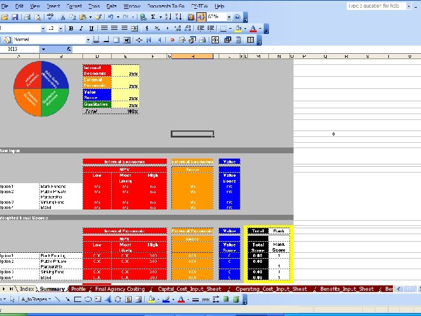Toggle align left
The width and height of the screenshot is (421, 316).
[104, 29]
